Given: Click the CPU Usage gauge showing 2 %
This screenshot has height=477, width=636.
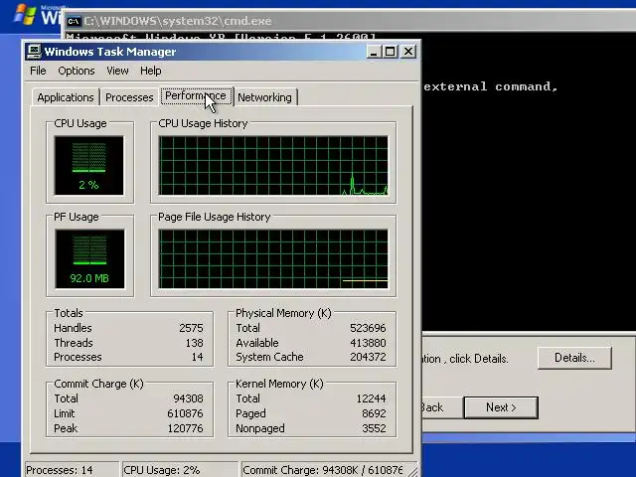Looking at the screenshot, I should tap(89, 166).
